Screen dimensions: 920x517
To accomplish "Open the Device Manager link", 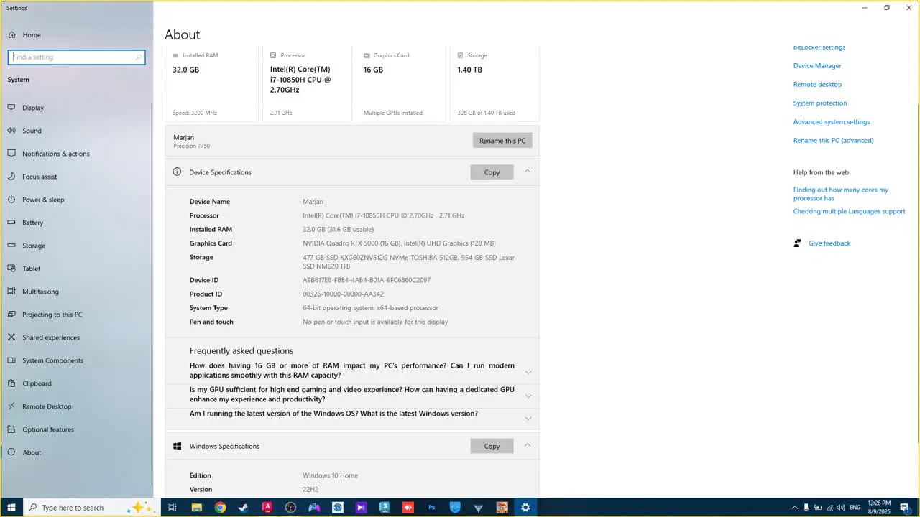I will click(817, 66).
